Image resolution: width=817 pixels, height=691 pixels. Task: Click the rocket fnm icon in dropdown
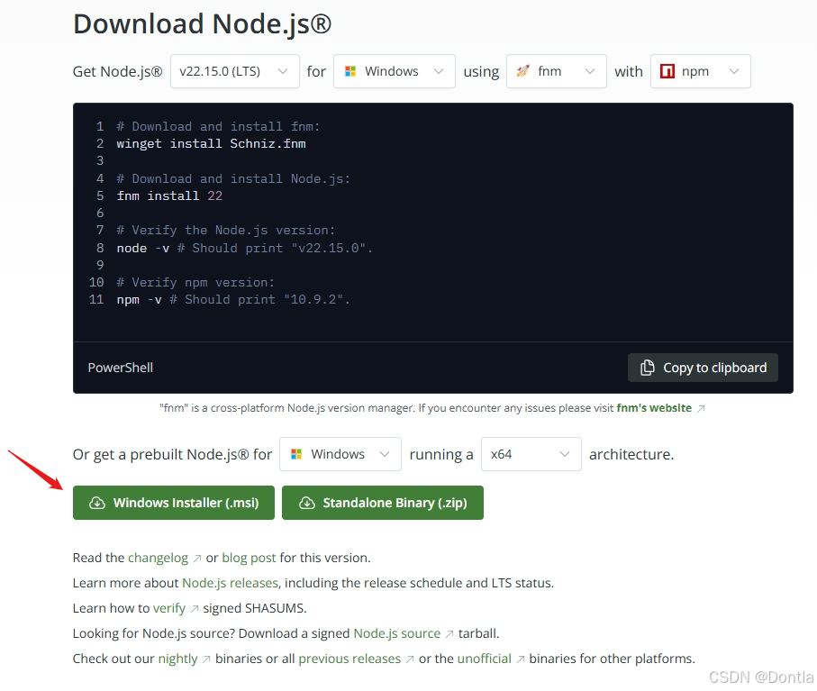[x=522, y=71]
